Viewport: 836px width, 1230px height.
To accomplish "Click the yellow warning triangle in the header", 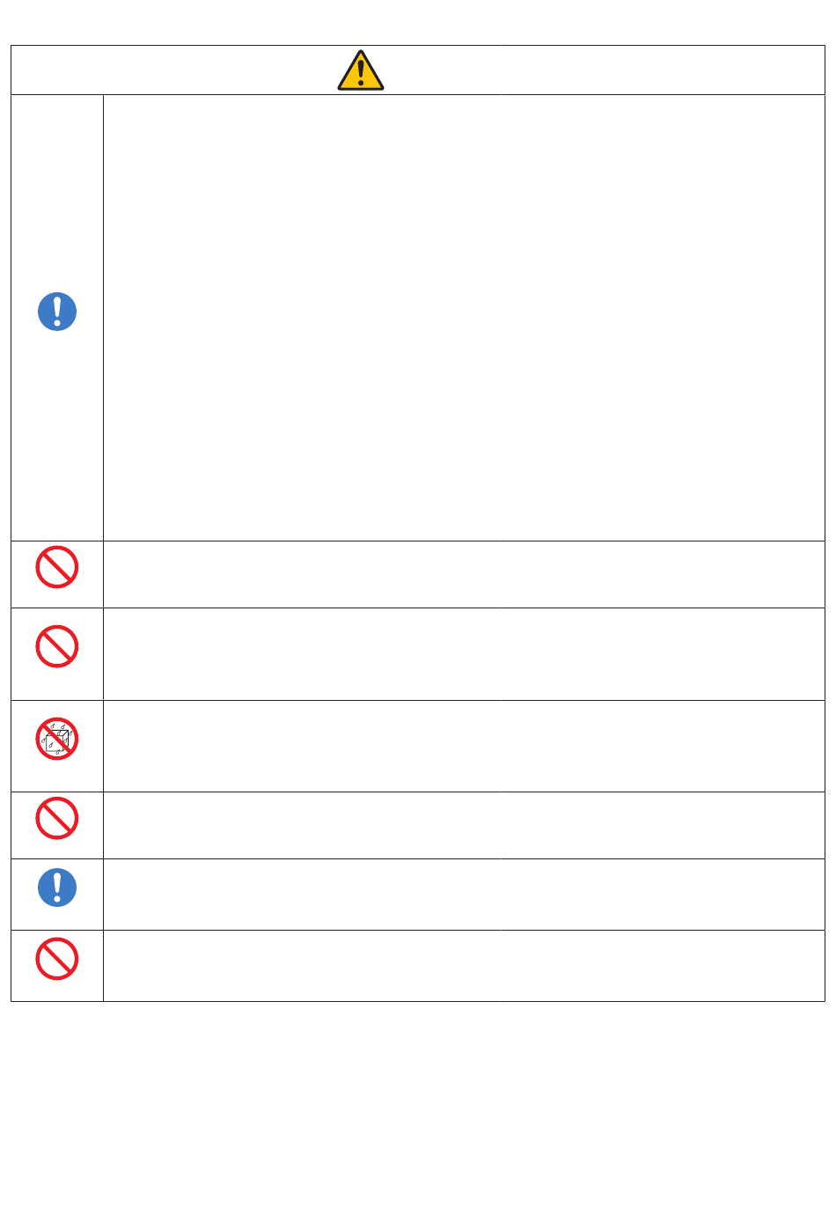I will 361,70.
